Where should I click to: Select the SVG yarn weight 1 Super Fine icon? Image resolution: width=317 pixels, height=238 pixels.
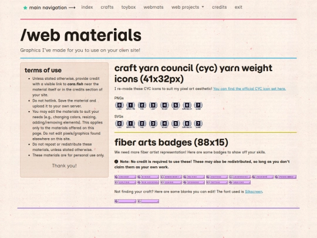coord(130,124)
